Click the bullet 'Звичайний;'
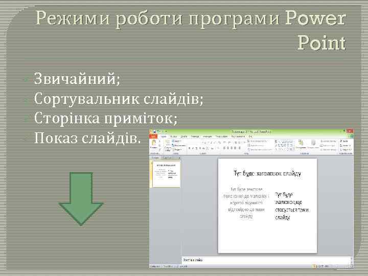Image resolution: width=368 pixels, height=276 pixels. click(x=77, y=79)
